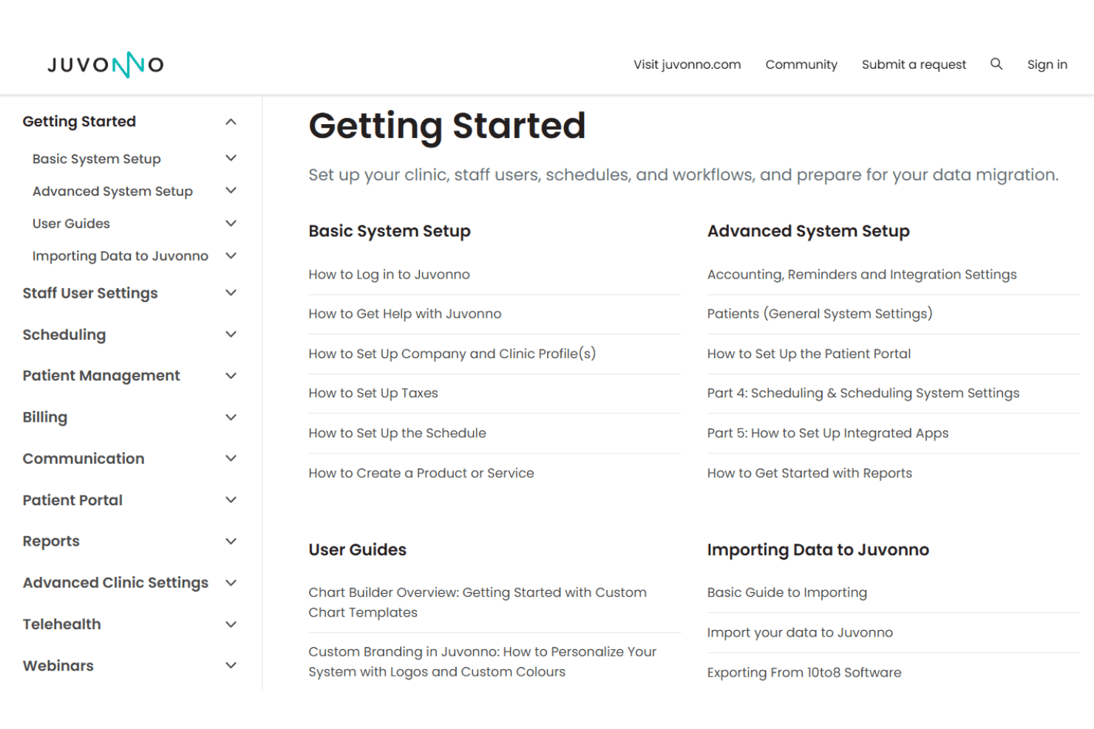Click Sign in
The height and width of the screenshot is (729, 1094).
point(1047,64)
